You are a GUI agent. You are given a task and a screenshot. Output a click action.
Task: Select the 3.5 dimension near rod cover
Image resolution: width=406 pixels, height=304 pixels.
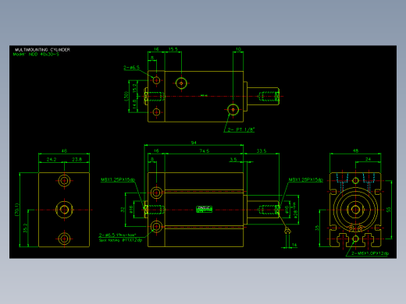(233, 159)
